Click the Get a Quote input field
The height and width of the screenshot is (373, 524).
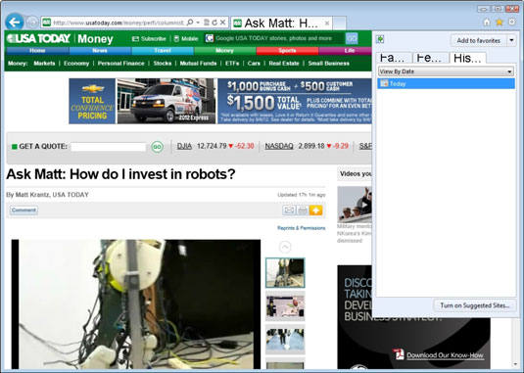[108, 147]
